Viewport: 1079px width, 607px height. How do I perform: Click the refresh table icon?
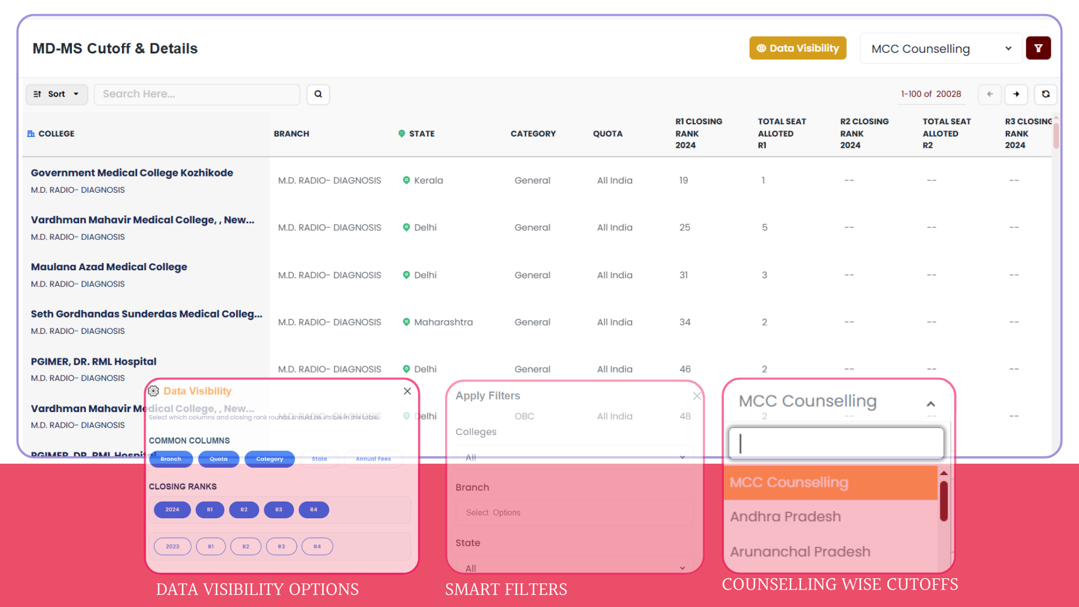(1045, 94)
